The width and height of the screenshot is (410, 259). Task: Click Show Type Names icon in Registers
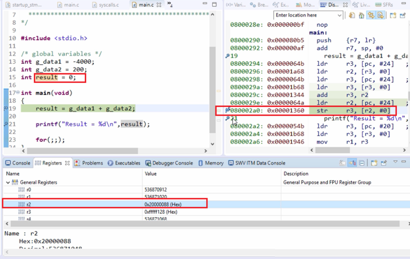point(342,163)
